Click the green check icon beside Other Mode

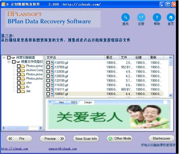click(x=110, y=139)
